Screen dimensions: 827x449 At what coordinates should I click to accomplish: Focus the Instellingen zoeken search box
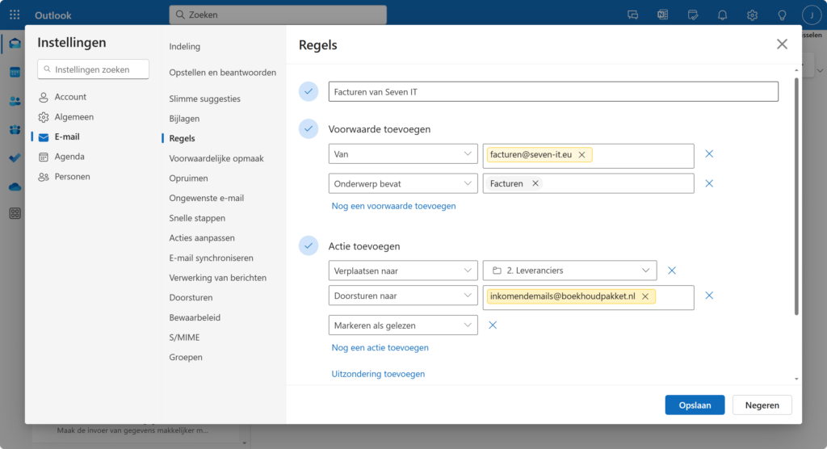94,69
